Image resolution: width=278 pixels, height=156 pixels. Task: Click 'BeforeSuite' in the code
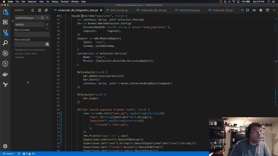coord(86,72)
